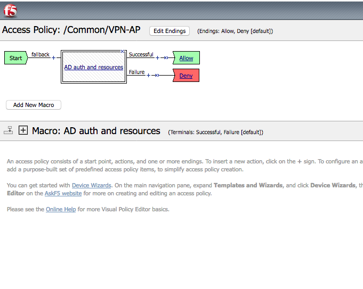Expand the AD auth and resources macro

coord(23,130)
